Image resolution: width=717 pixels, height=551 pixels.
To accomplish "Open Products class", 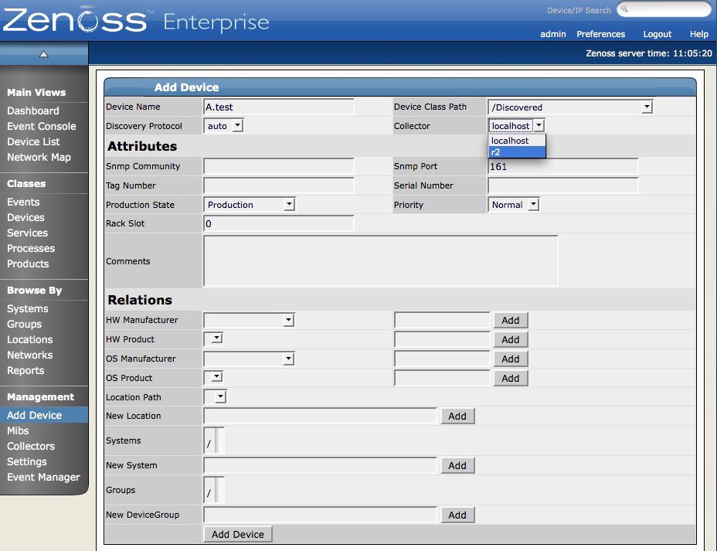I will coord(28,264).
